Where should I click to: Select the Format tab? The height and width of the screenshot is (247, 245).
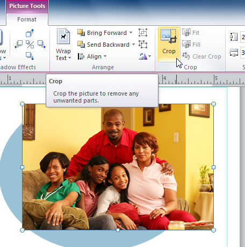pyautogui.click(x=27, y=19)
